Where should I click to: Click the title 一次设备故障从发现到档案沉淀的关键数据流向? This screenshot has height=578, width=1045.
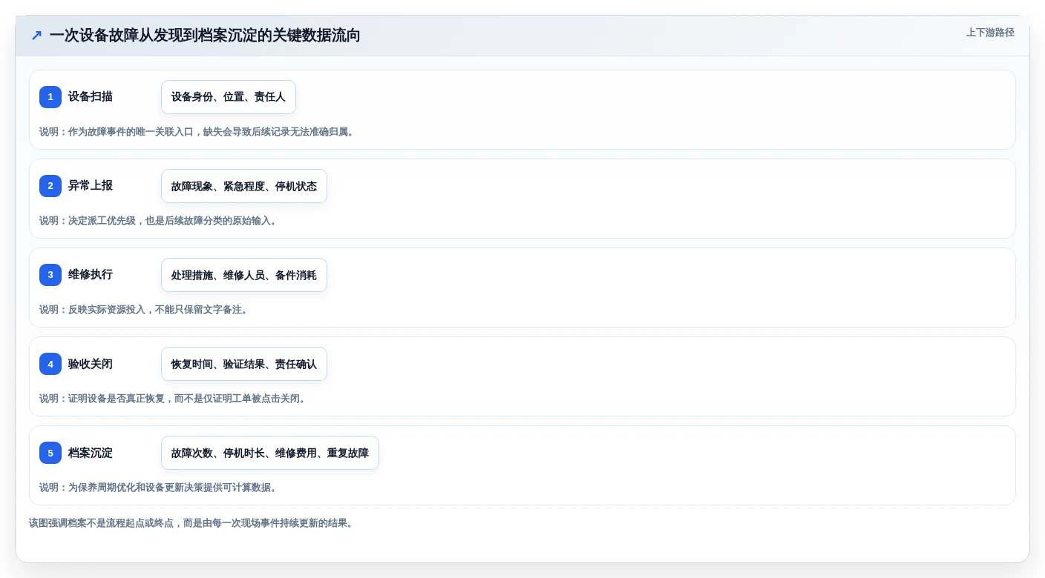pos(205,36)
